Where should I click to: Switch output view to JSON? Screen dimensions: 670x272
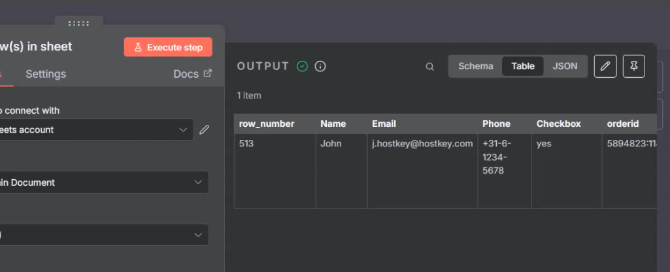pos(565,66)
